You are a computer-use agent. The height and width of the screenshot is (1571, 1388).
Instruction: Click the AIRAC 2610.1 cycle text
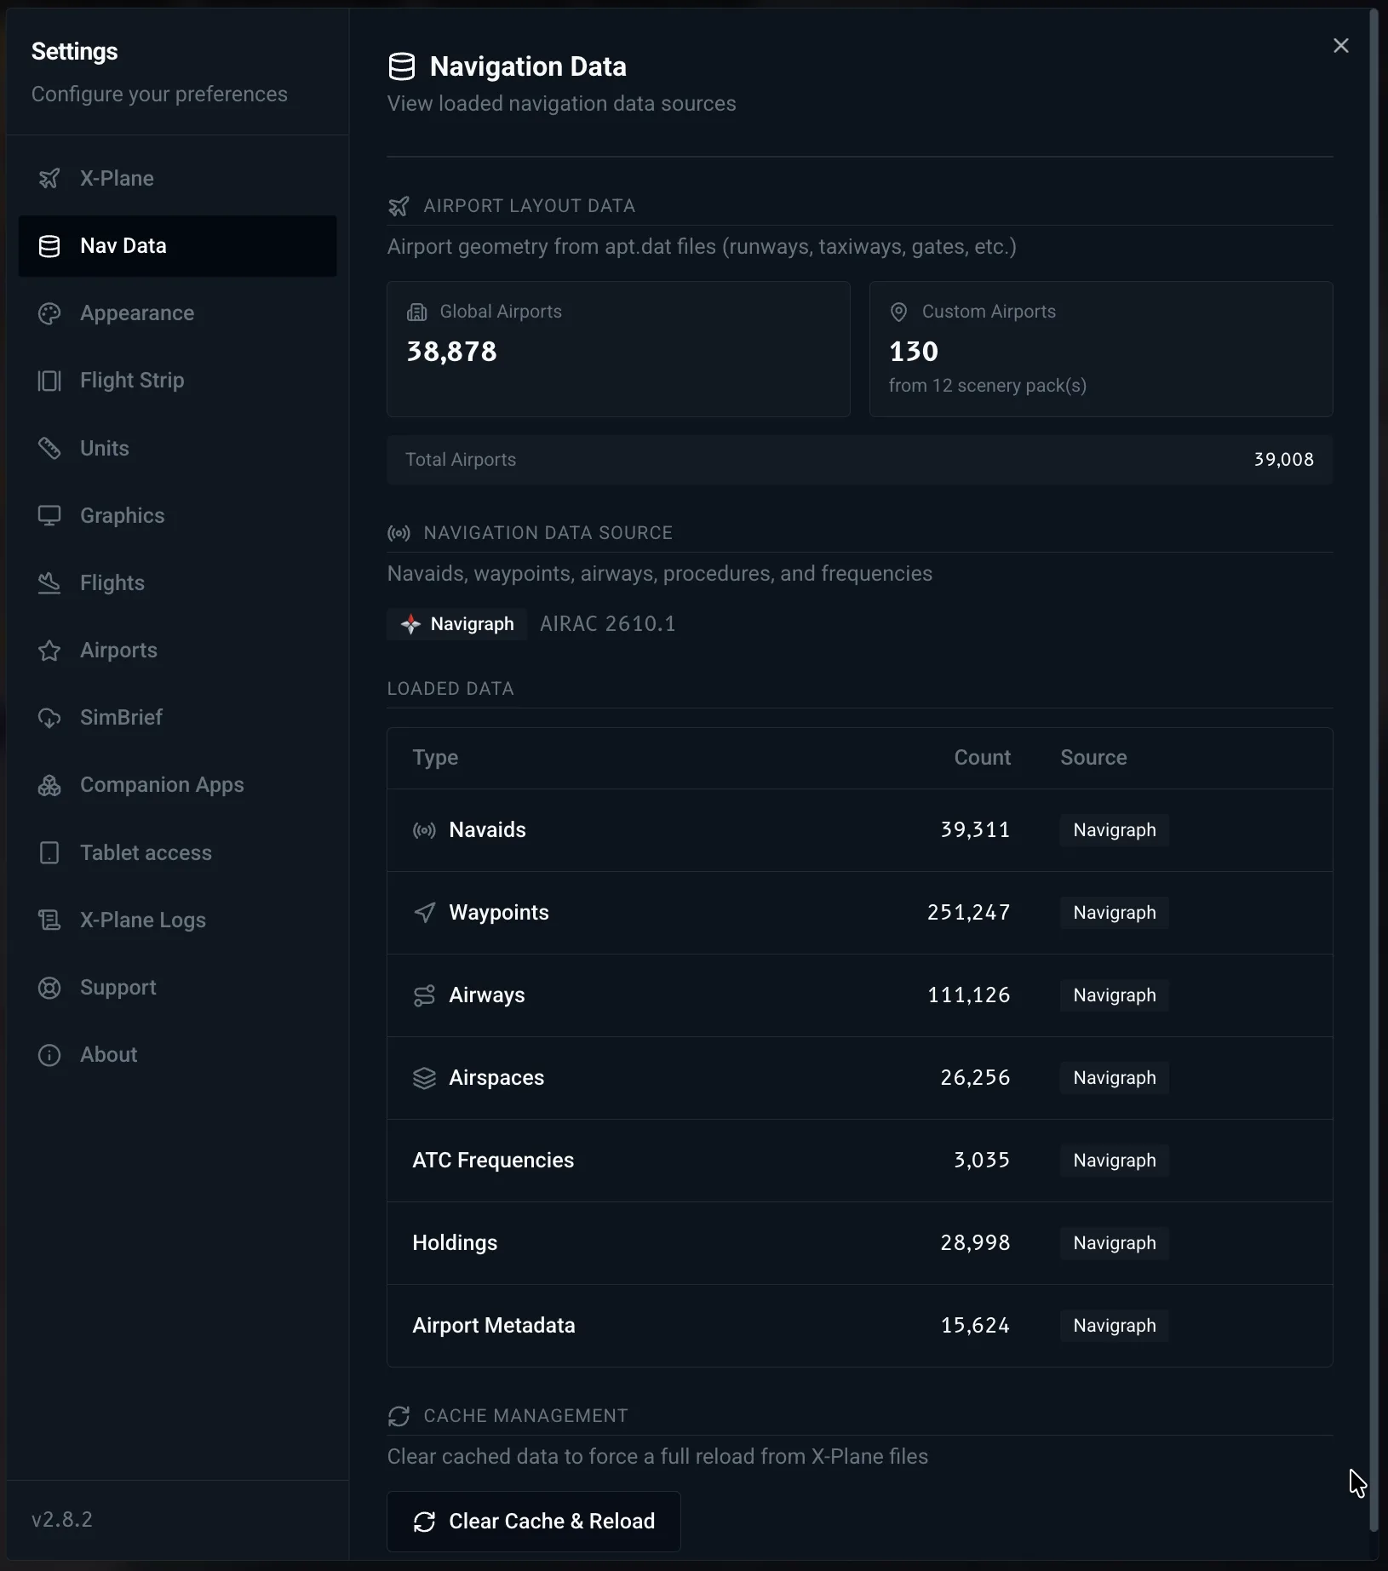pyautogui.click(x=608, y=624)
